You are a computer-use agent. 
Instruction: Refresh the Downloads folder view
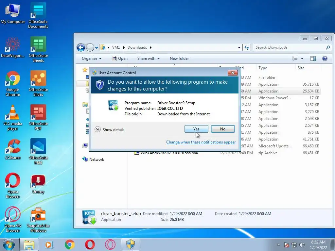click(x=247, y=47)
